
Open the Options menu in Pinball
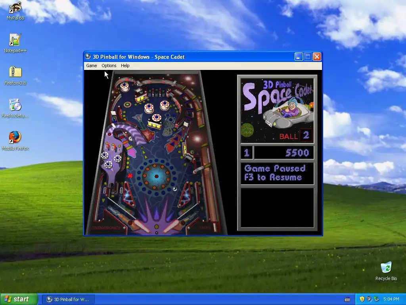(109, 66)
